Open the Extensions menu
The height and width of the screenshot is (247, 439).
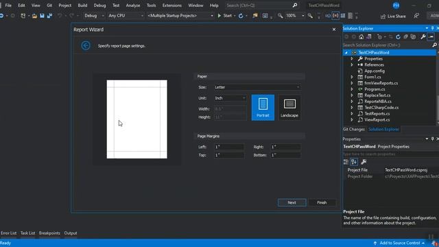click(x=172, y=5)
